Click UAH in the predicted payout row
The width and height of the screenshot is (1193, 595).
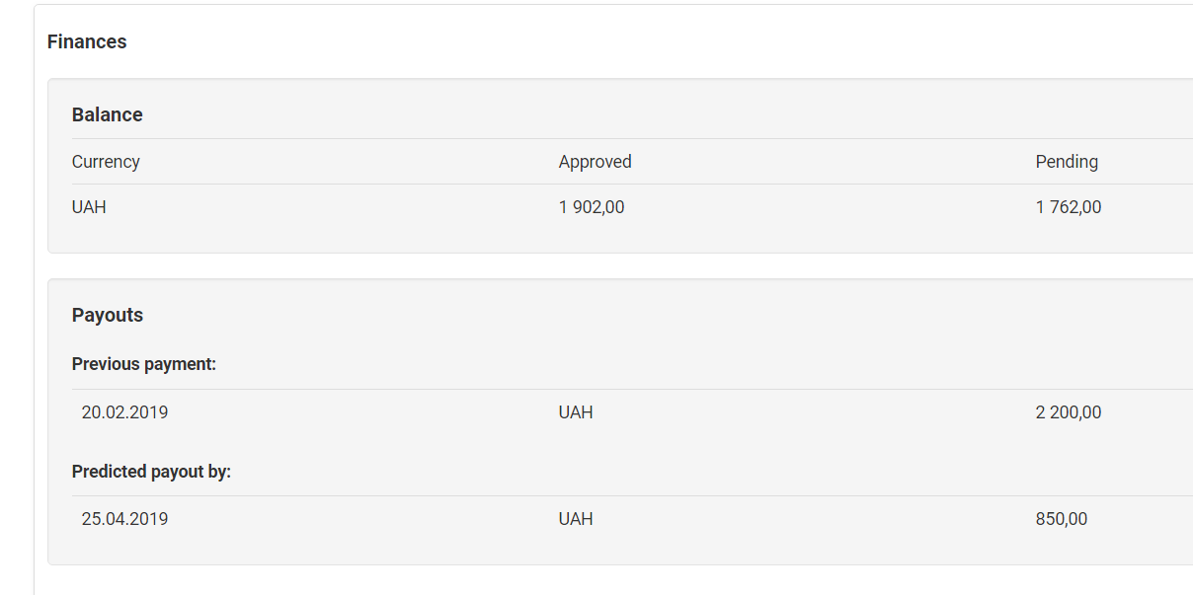(576, 519)
